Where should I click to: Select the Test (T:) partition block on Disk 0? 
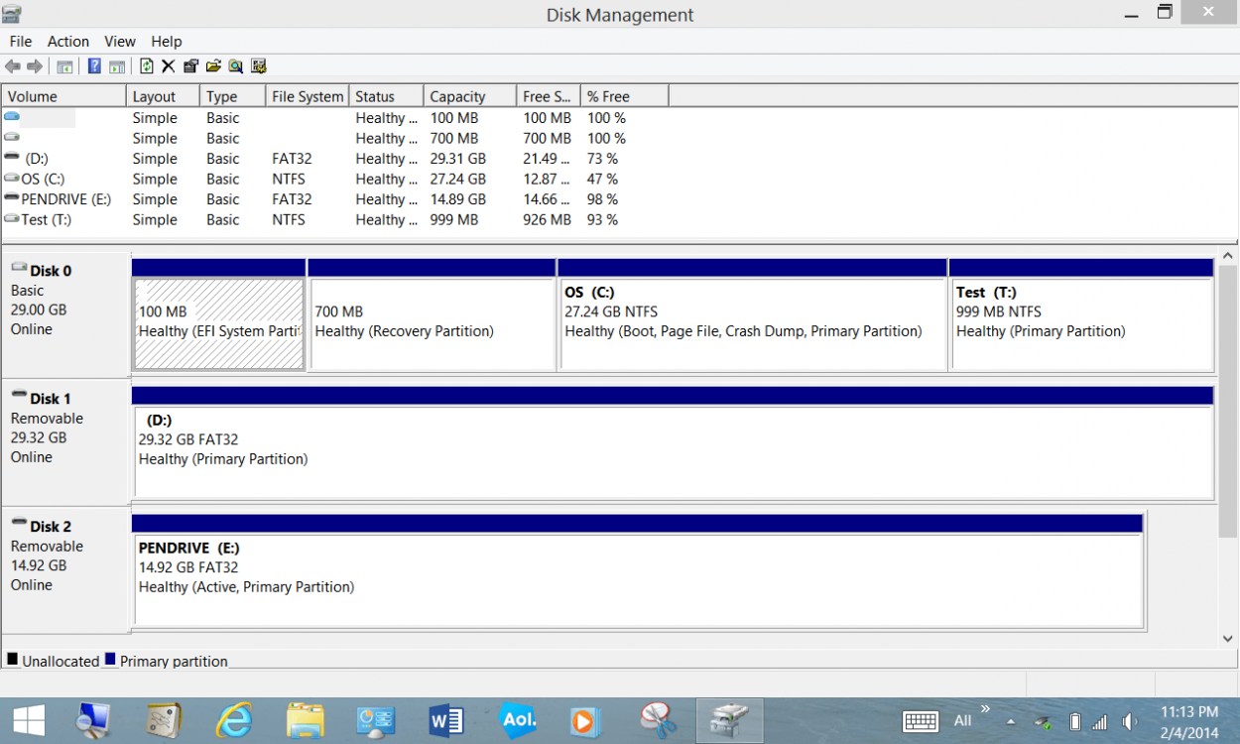1081,323
